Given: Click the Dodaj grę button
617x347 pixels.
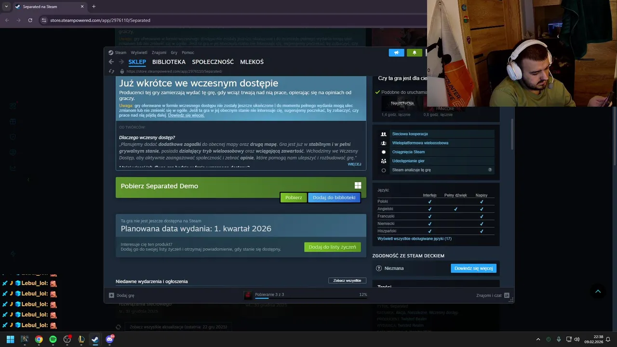Looking at the screenshot, I should point(121,295).
